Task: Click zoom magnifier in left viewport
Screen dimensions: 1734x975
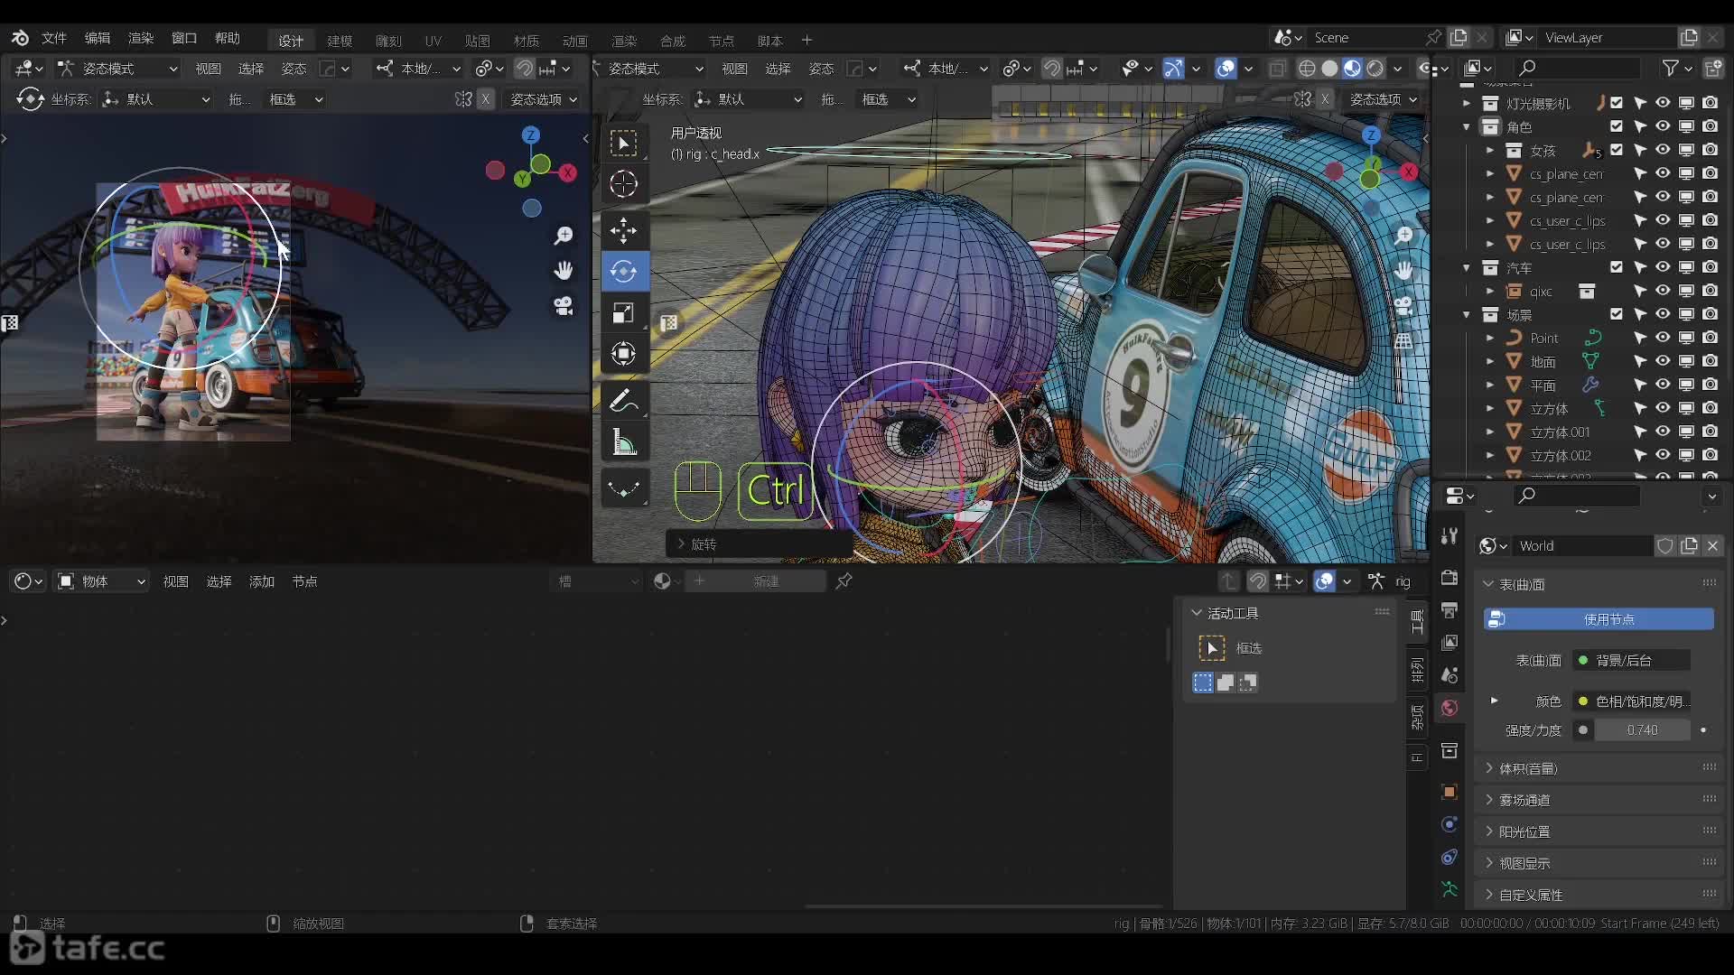Action: point(564,236)
